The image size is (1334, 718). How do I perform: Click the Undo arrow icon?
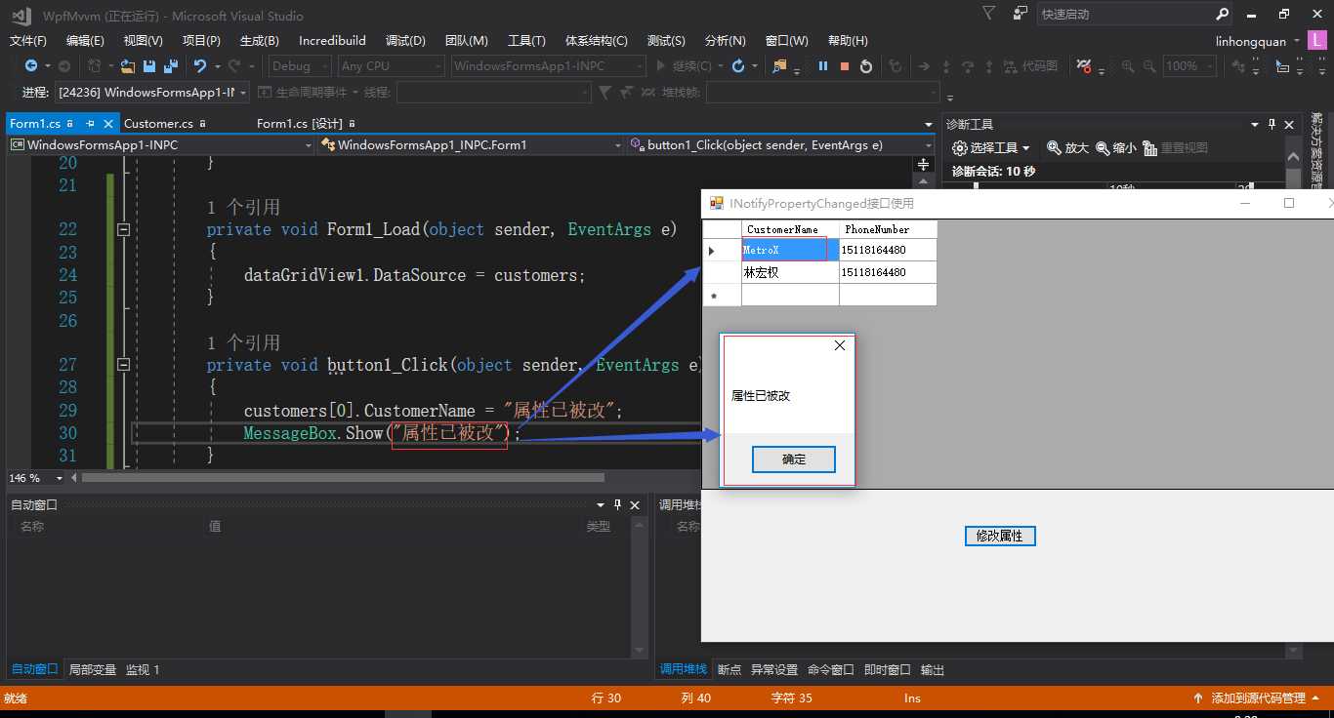click(x=199, y=66)
